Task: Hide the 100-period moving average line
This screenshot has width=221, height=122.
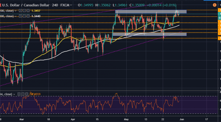Action: pyautogui.click(x=20, y=11)
